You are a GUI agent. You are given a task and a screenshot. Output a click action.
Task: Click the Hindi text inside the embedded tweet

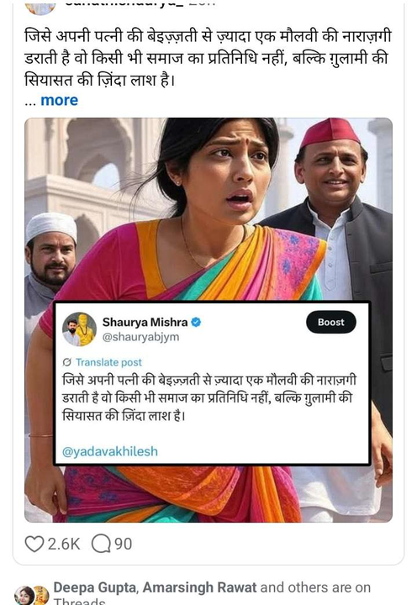tap(208, 397)
